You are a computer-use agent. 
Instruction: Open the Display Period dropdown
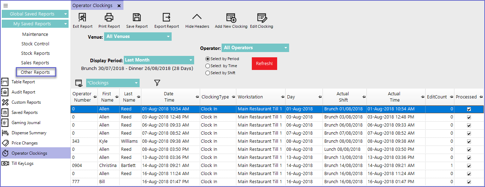tap(159, 60)
